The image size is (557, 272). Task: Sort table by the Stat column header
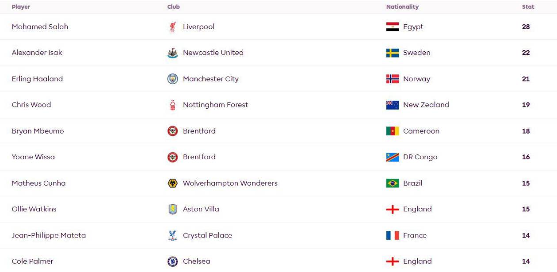pyautogui.click(x=528, y=7)
